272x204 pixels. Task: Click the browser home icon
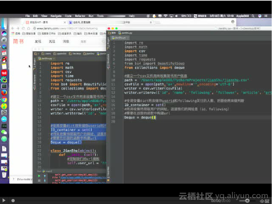click(29, 28)
